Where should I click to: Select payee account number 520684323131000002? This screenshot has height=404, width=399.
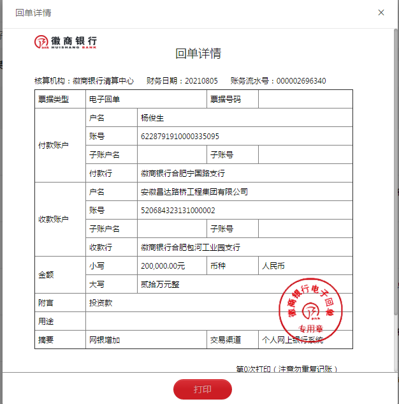pyautogui.click(x=178, y=211)
